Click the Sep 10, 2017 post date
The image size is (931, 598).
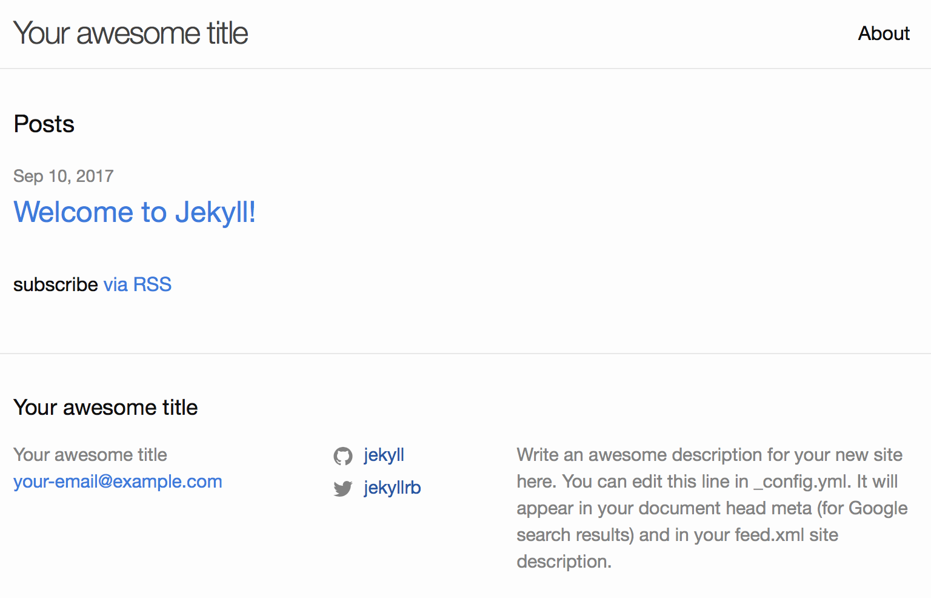click(x=64, y=176)
